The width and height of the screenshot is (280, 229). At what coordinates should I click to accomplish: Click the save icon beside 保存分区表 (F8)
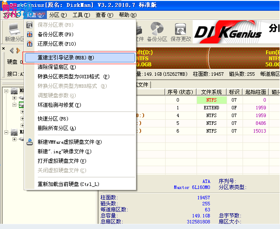pos(30,25)
